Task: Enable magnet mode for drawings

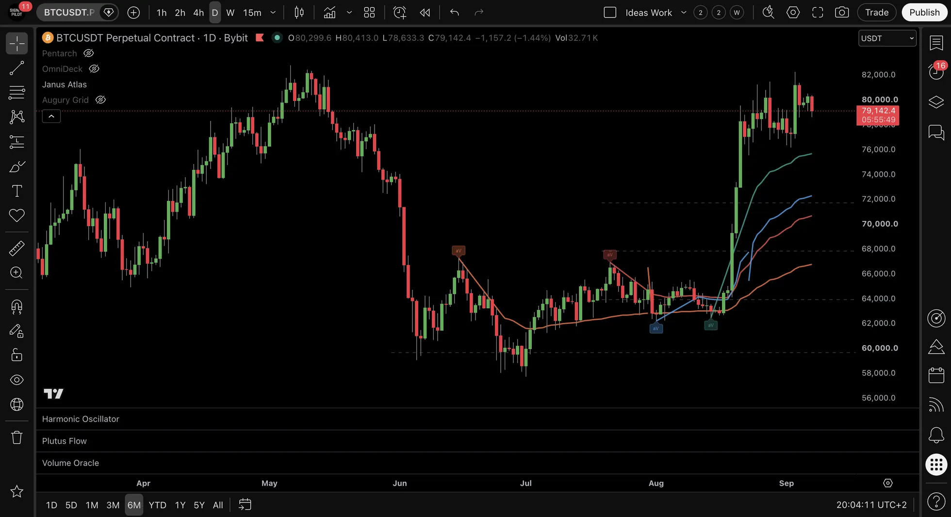Action: click(17, 306)
